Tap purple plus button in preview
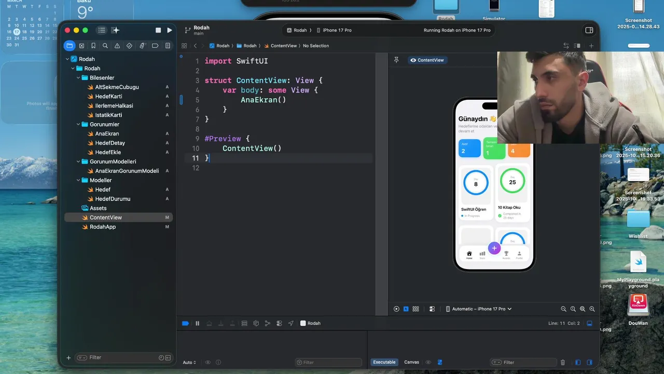Image resolution: width=664 pixels, height=374 pixels. pos(494,248)
